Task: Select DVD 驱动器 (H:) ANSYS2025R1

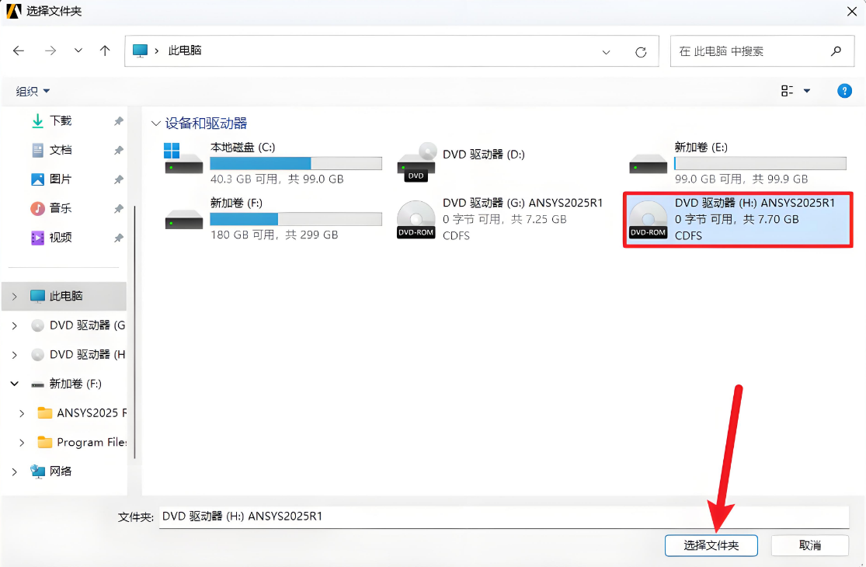Action: click(738, 220)
